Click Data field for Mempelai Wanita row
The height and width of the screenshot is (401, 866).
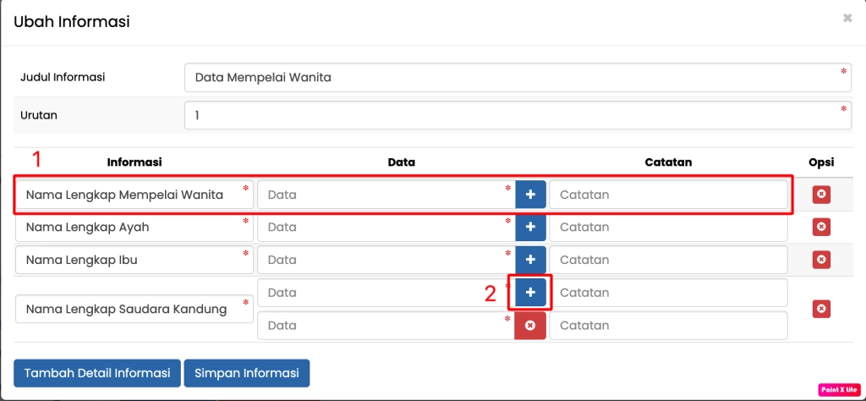pos(386,195)
